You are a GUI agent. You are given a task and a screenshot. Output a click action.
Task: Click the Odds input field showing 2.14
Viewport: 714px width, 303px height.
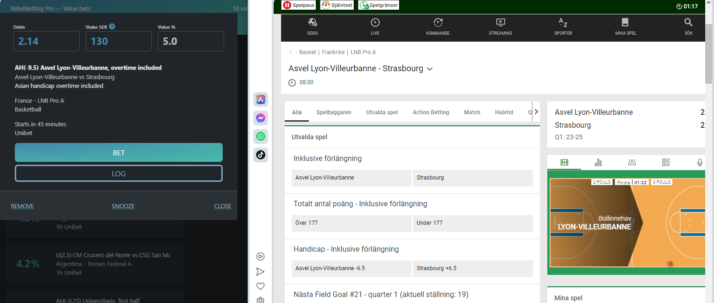[46, 41]
